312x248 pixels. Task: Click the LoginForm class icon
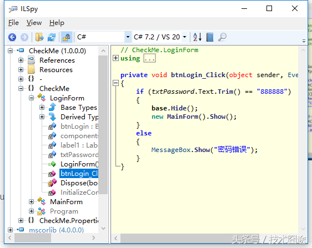click(x=42, y=98)
